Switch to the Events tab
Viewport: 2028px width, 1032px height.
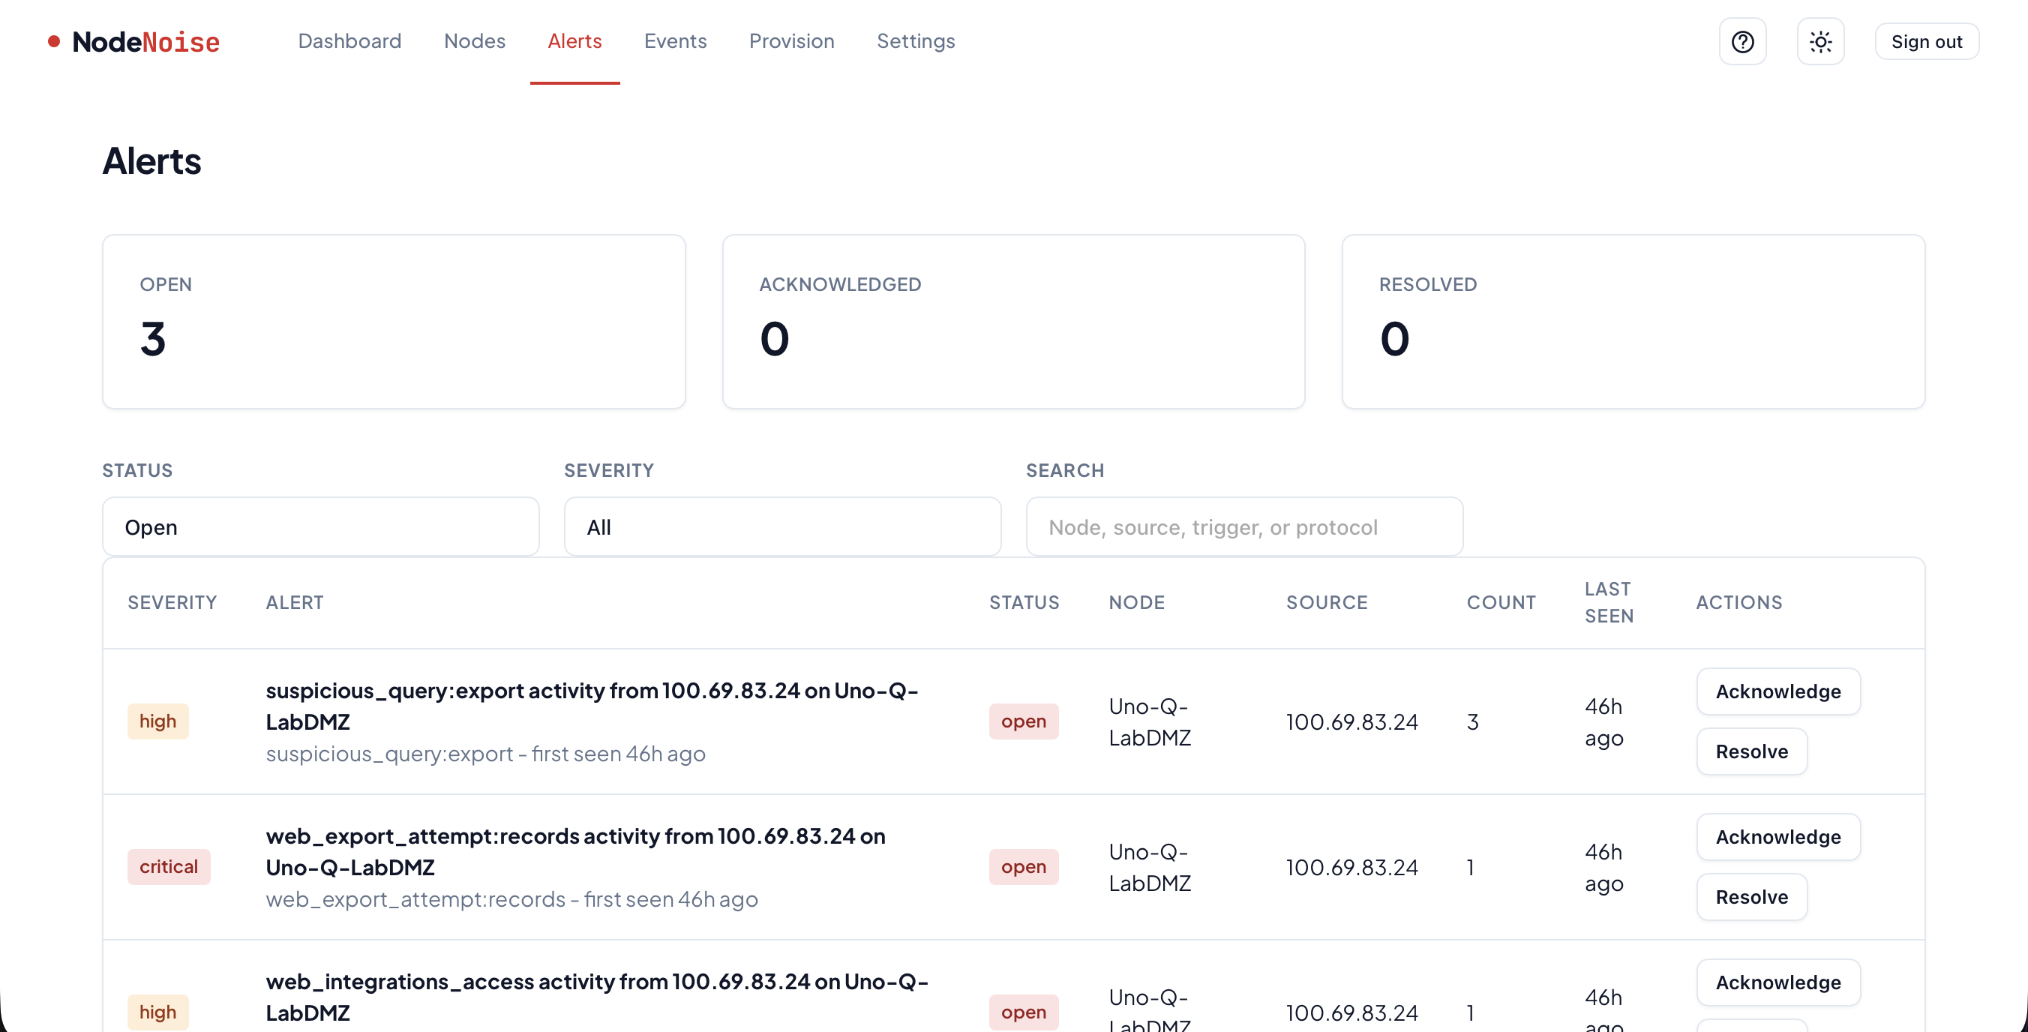point(676,41)
